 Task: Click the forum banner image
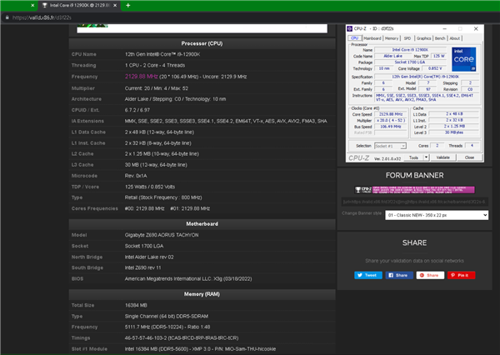414,190
